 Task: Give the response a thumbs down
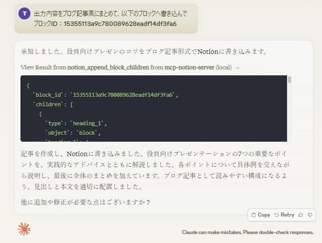coord(310,215)
